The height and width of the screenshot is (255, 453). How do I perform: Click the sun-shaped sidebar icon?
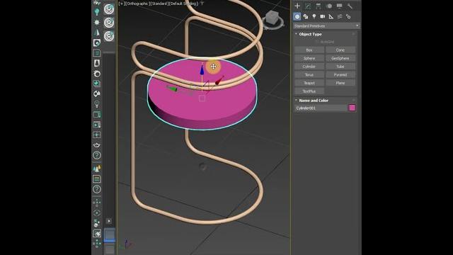tap(97, 22)
